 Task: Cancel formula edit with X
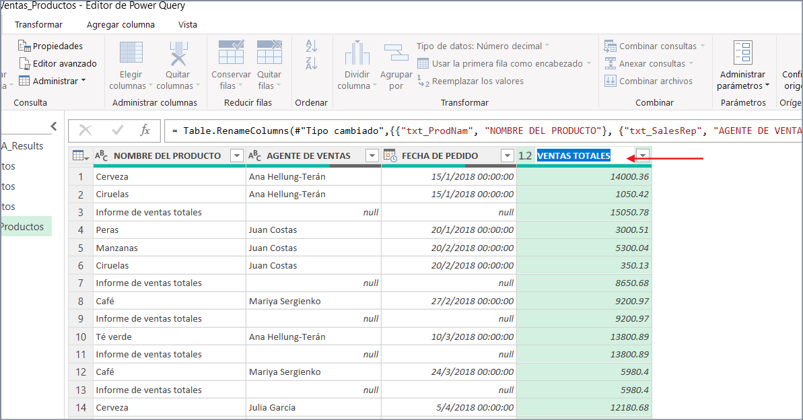coord(85,131)
